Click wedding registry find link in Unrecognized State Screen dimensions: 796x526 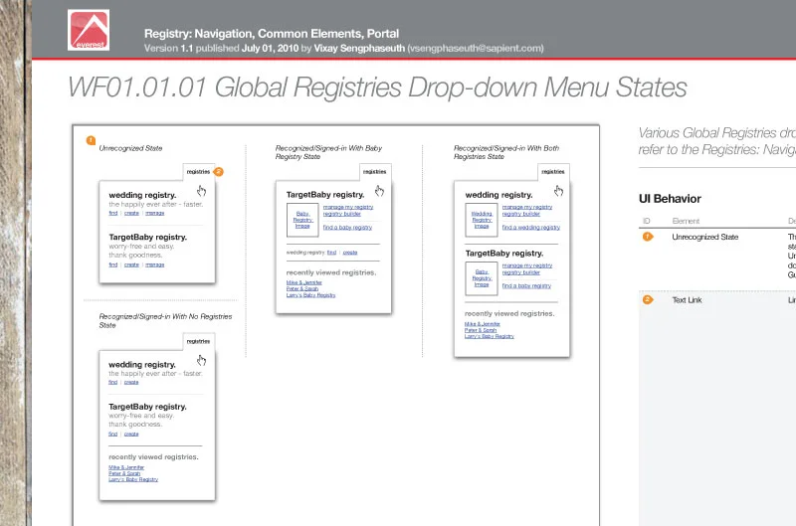tap(113, 213)
